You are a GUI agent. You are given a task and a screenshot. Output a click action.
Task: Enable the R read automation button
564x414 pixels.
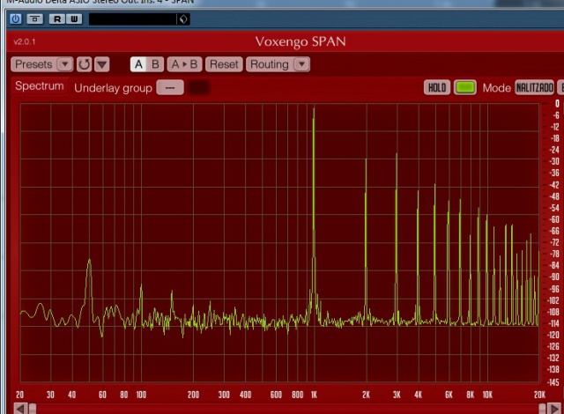(x=57, y=18)
